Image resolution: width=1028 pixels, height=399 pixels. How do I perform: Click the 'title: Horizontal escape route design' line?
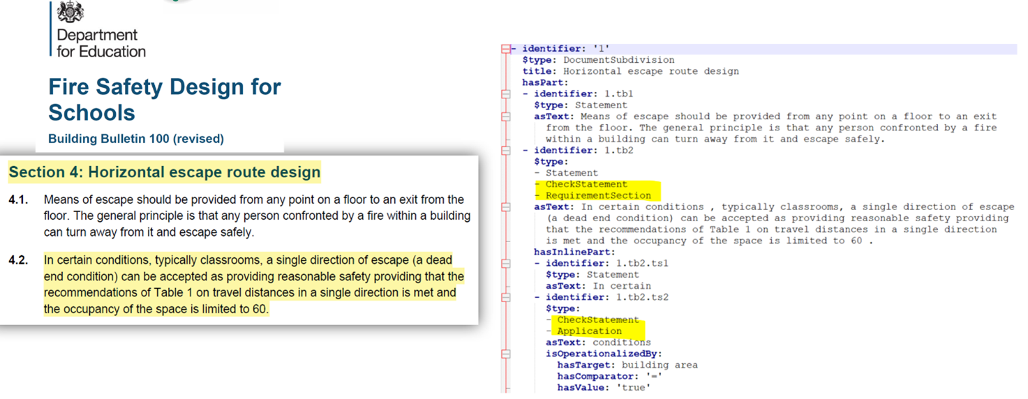click(x=630, y=71)
